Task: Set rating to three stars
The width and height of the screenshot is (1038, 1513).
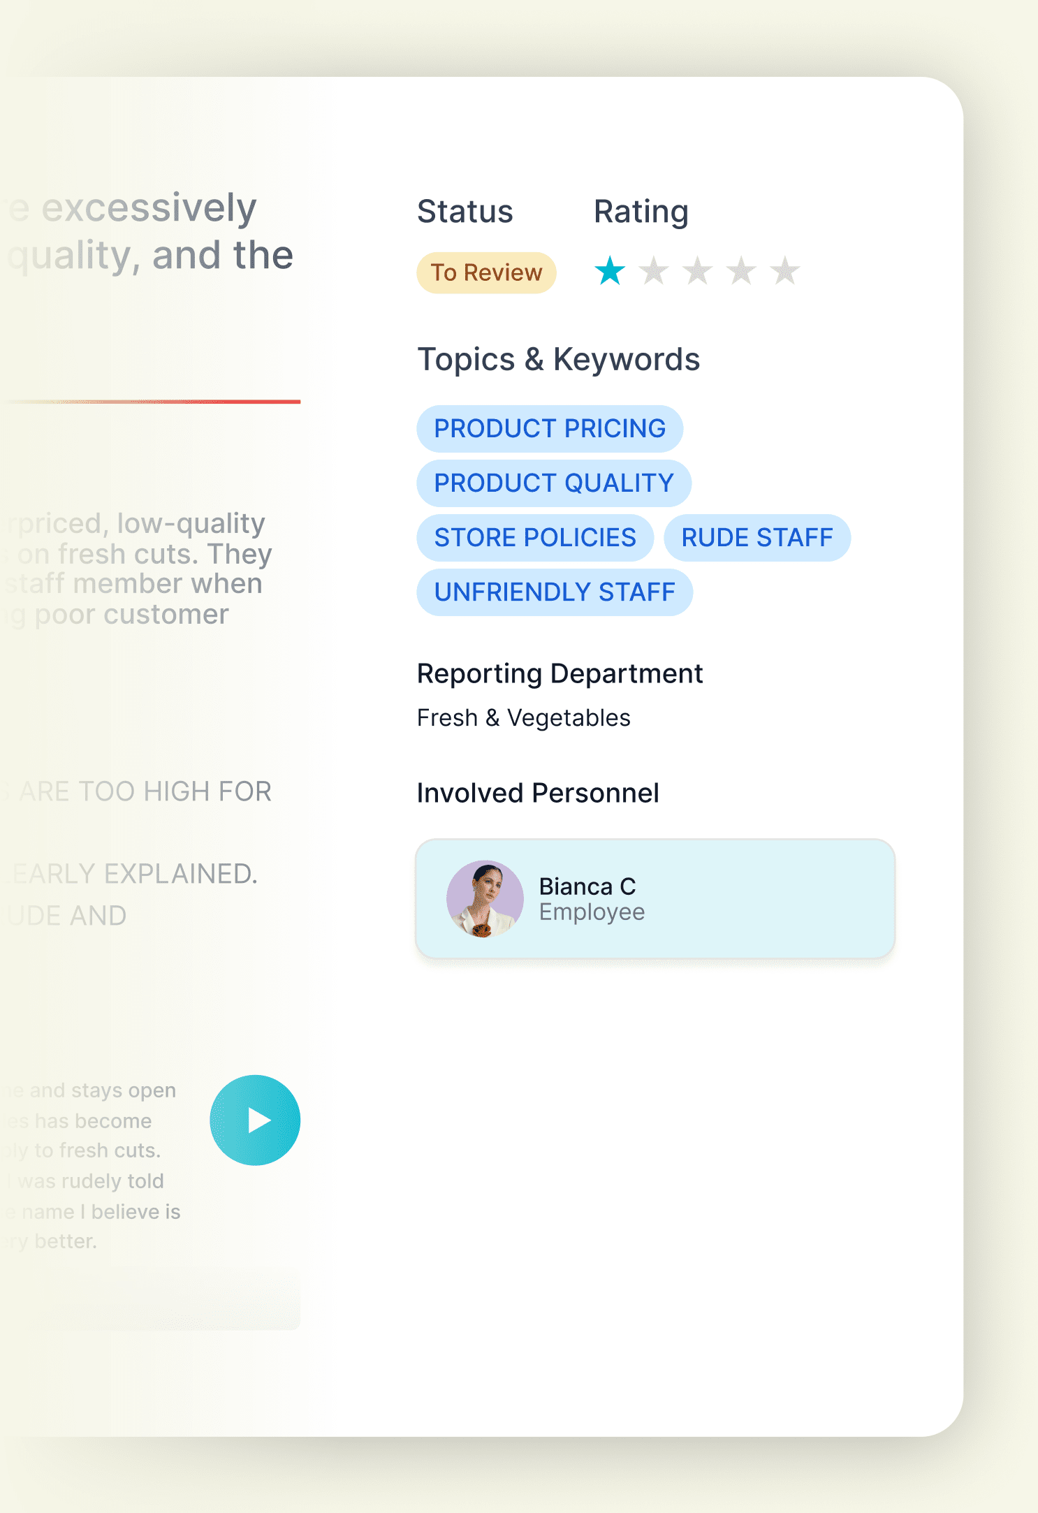Action: point(697,271)
